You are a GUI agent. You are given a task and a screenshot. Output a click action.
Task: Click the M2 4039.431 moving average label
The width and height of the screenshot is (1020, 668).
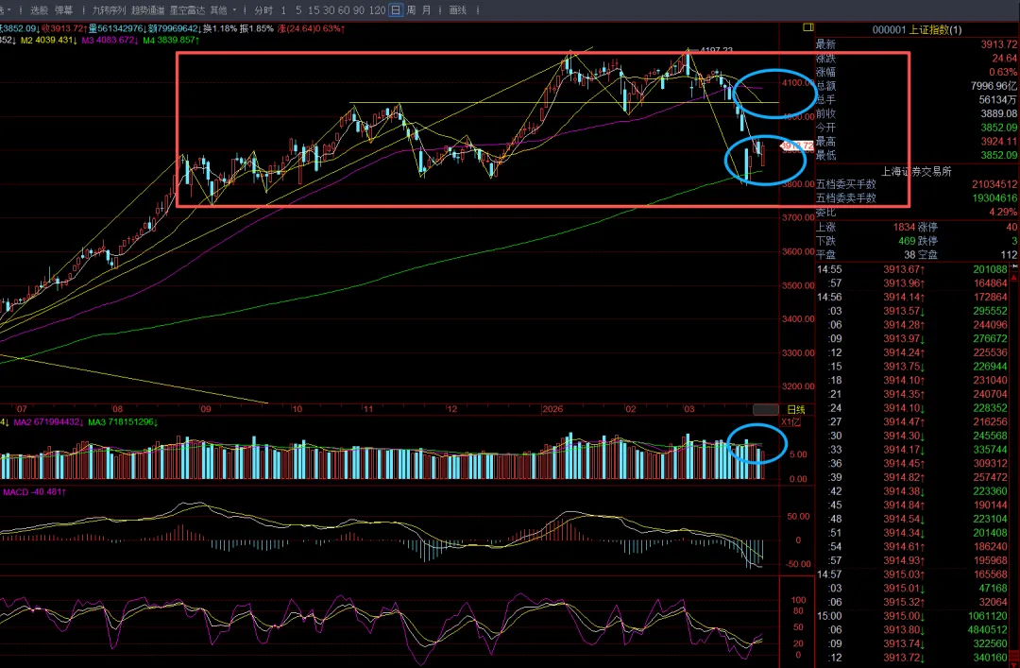(x=49, y=41)
